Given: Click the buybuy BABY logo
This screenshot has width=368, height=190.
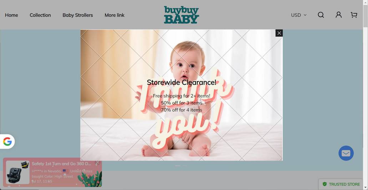Looking at the screenshot, I should coord(181,15).
